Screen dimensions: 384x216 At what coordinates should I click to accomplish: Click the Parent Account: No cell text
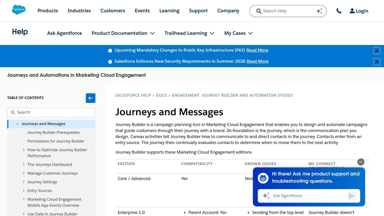pos(207,212)
